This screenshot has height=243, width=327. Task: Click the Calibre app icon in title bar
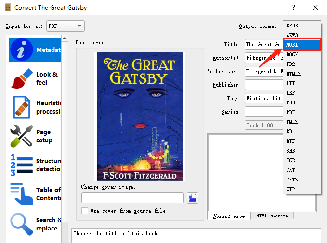pos(8,8)
